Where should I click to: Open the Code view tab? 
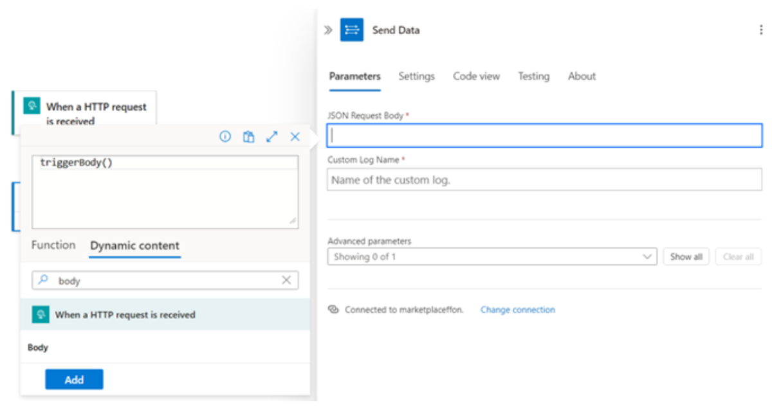pos(476,76)
